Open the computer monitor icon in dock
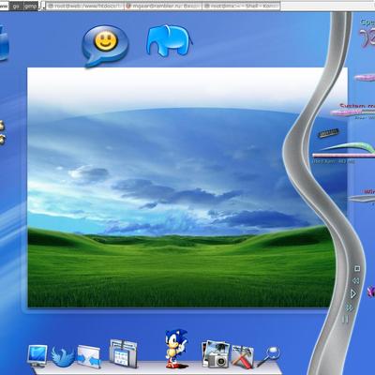The width and height of the screenshot is (375, 375). (x=37, y=355)
